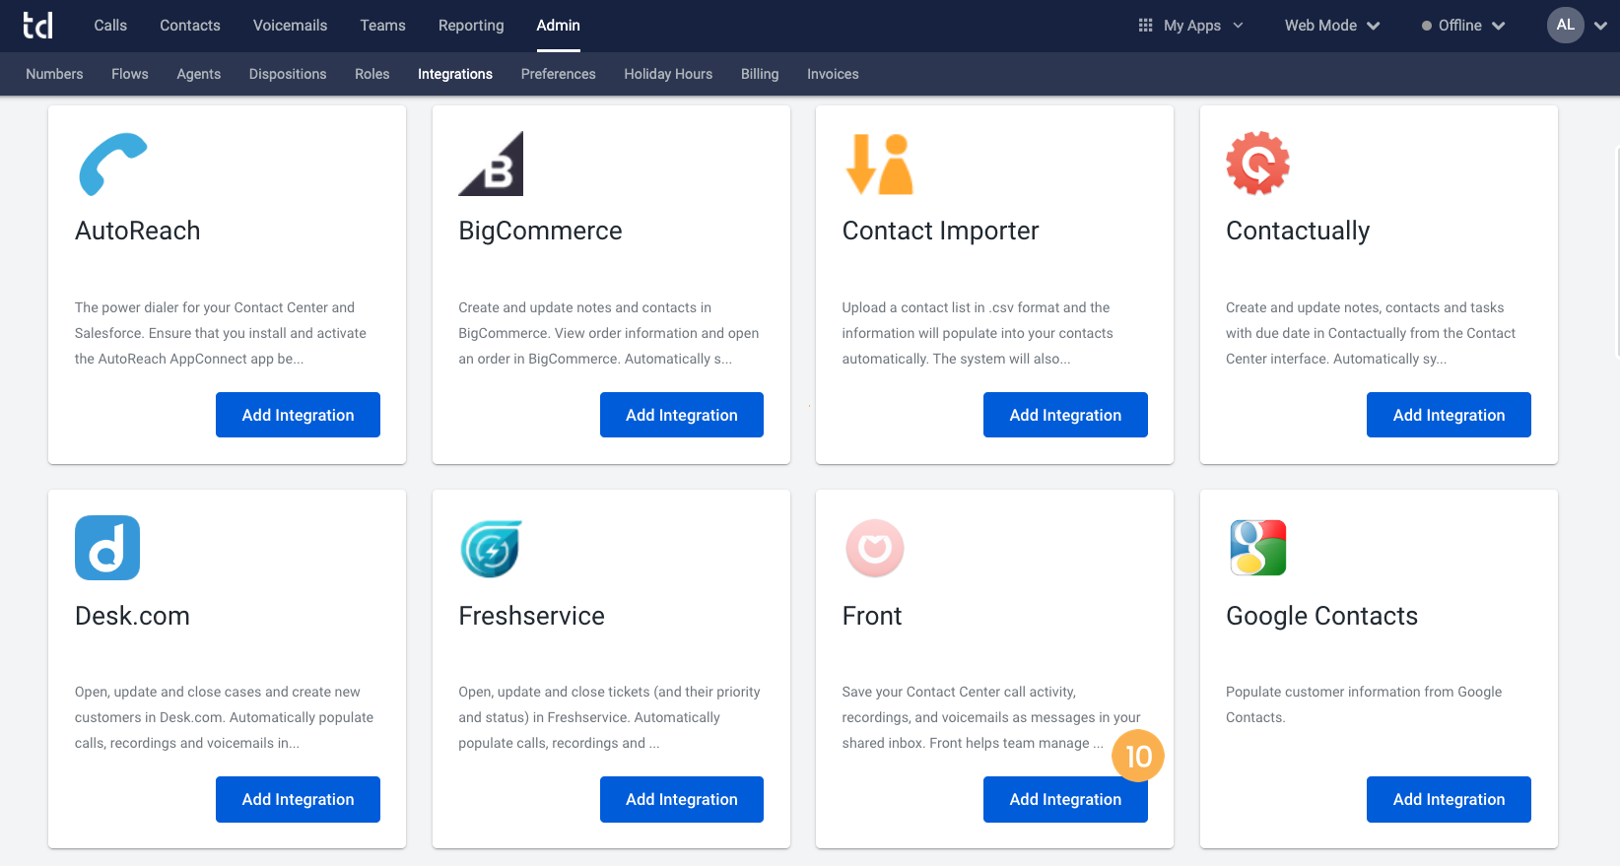Click the AutoReach description text
Viewport: 1620px width, 866px height.
pyautogui.click(x=221, y=333)
